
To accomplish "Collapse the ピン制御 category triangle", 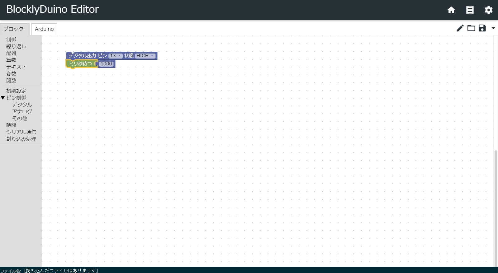I will (x=3, y=98).
